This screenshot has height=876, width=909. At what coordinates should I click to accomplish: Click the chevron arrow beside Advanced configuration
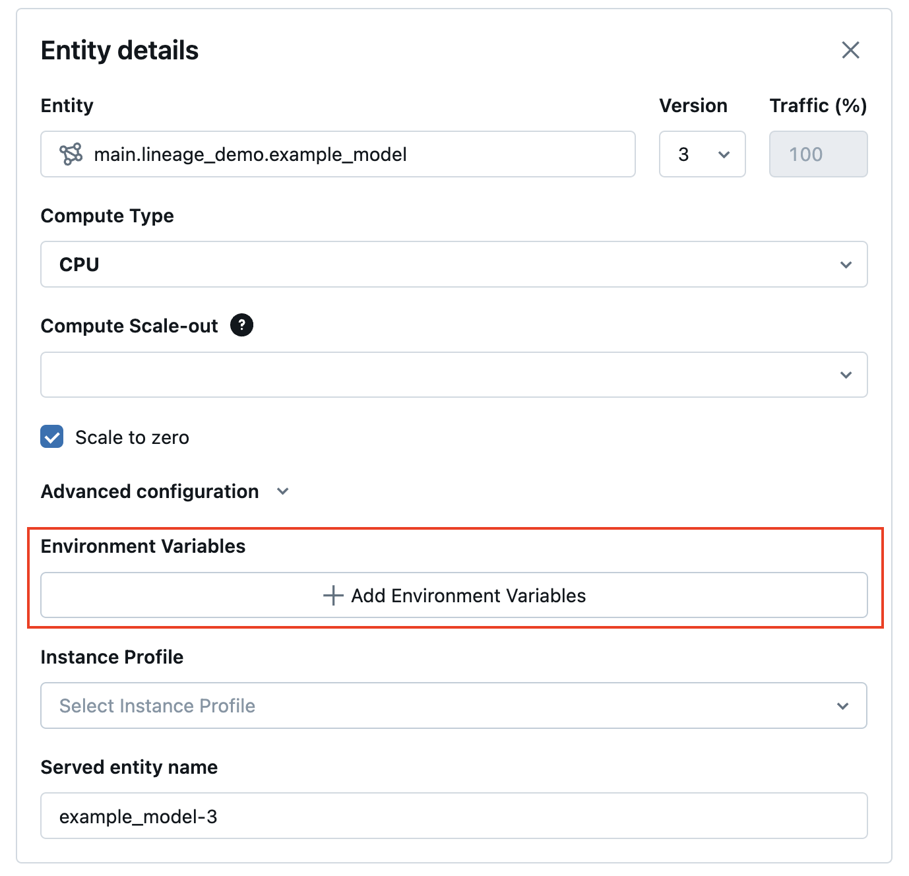point(283,491)
